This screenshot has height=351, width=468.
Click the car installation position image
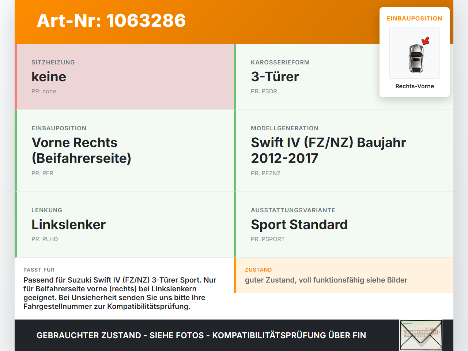415,53
